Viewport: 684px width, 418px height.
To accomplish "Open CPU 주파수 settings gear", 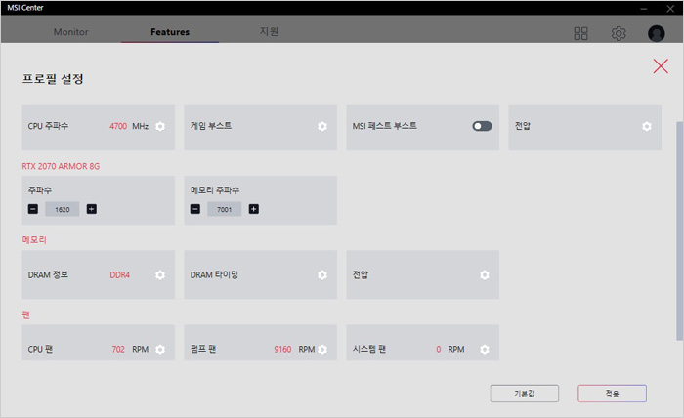I will click(160, 126).
